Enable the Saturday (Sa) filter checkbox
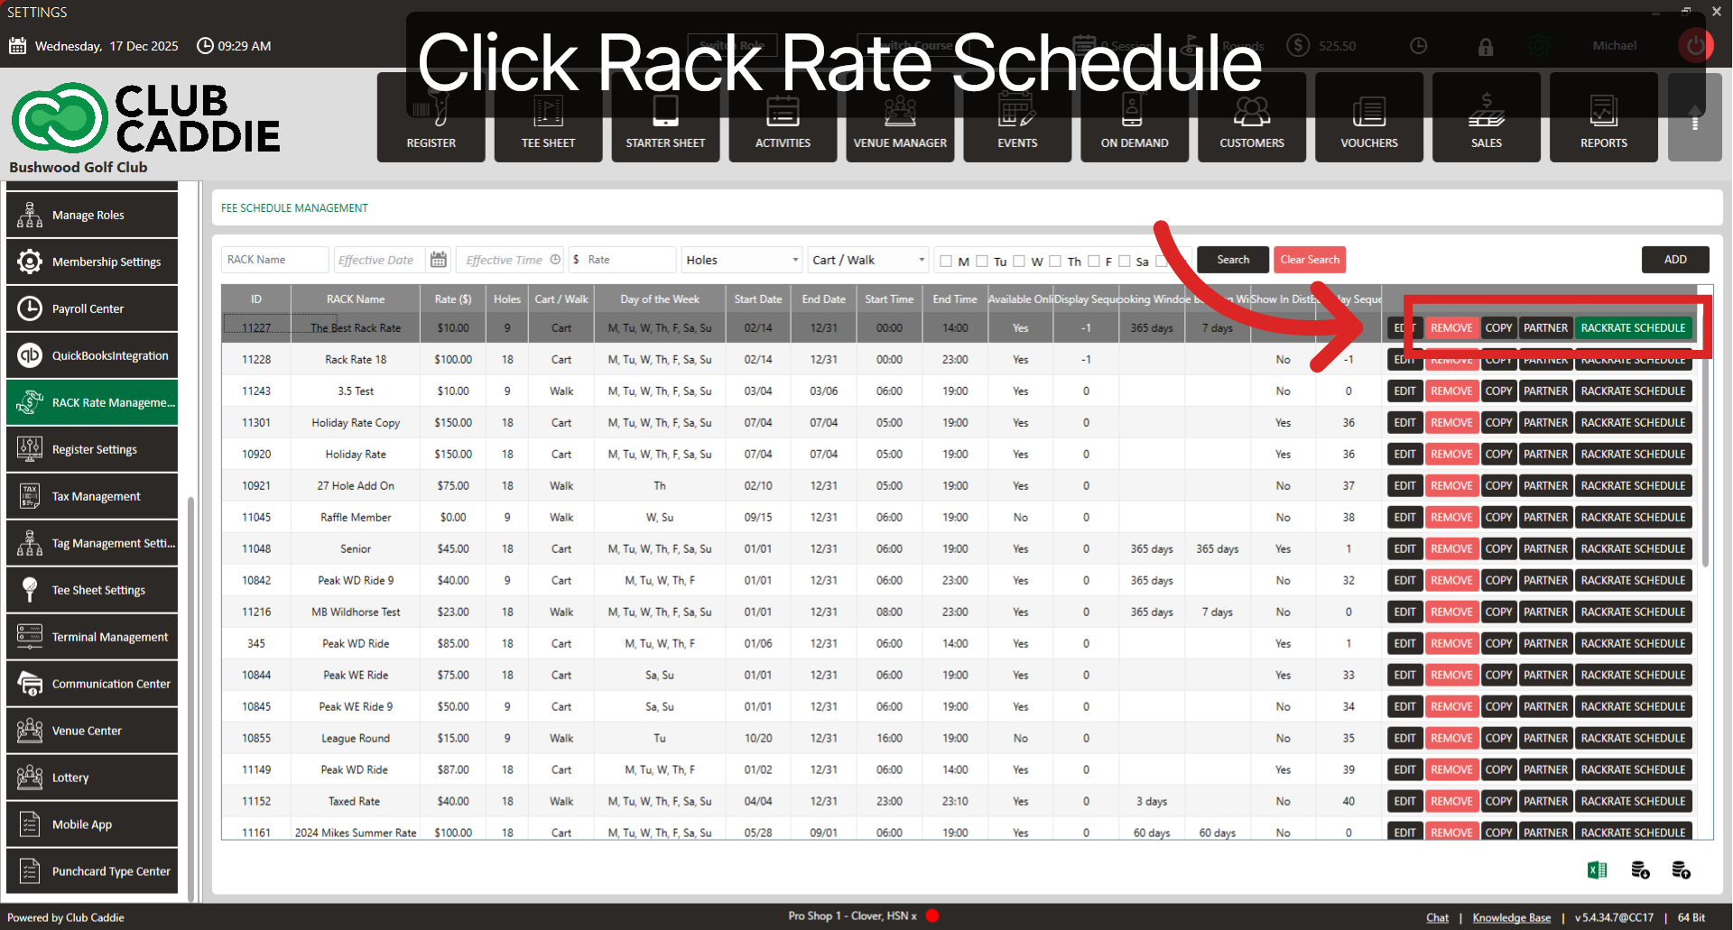The height and width of the screenshot is (930, 1733). pyautogui.click(x=1125, y=261)
